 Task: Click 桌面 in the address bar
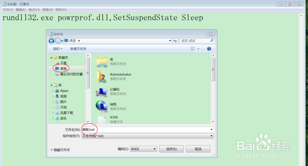point(72,41)
